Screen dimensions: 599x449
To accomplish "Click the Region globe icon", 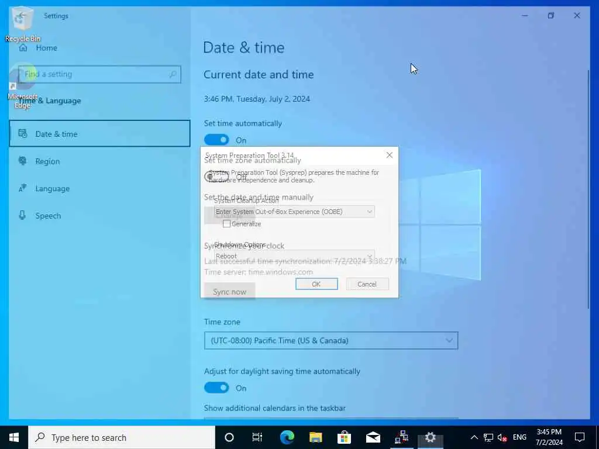I will (x=23, y=161).
